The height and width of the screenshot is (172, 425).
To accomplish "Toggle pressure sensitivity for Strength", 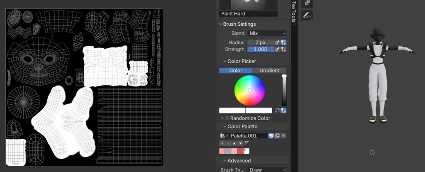I will [x=277, y=49].
